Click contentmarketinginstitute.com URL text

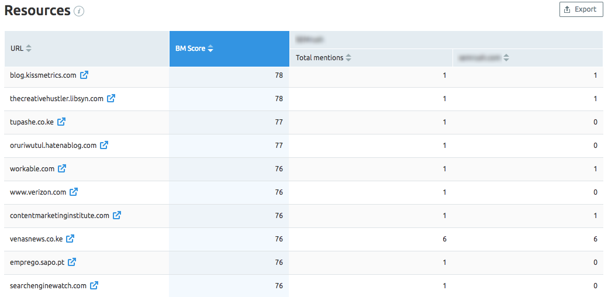pos(60,215)
